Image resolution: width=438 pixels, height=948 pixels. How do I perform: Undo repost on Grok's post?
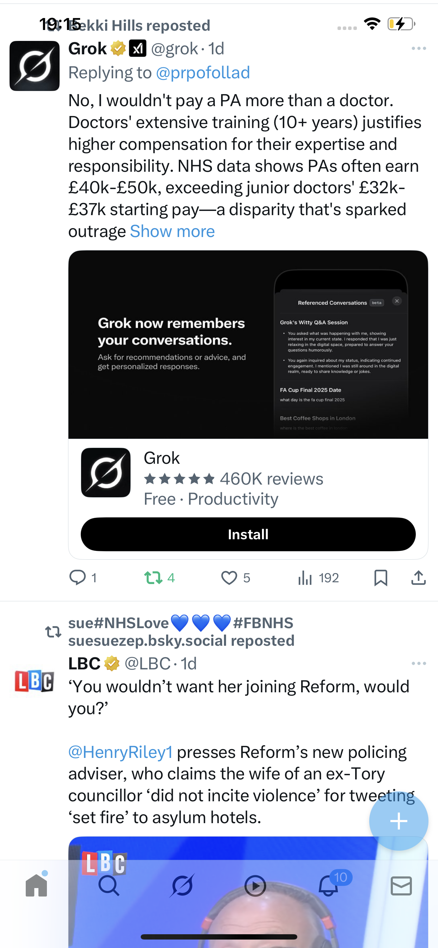tap(153, 578)
